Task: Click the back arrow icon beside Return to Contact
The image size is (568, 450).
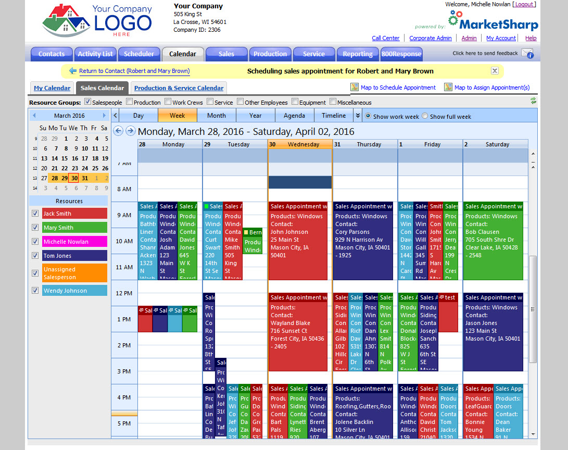Action: click(72, 71)
